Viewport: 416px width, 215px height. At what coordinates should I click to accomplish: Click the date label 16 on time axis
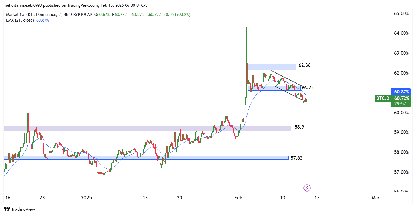[8, 198]
